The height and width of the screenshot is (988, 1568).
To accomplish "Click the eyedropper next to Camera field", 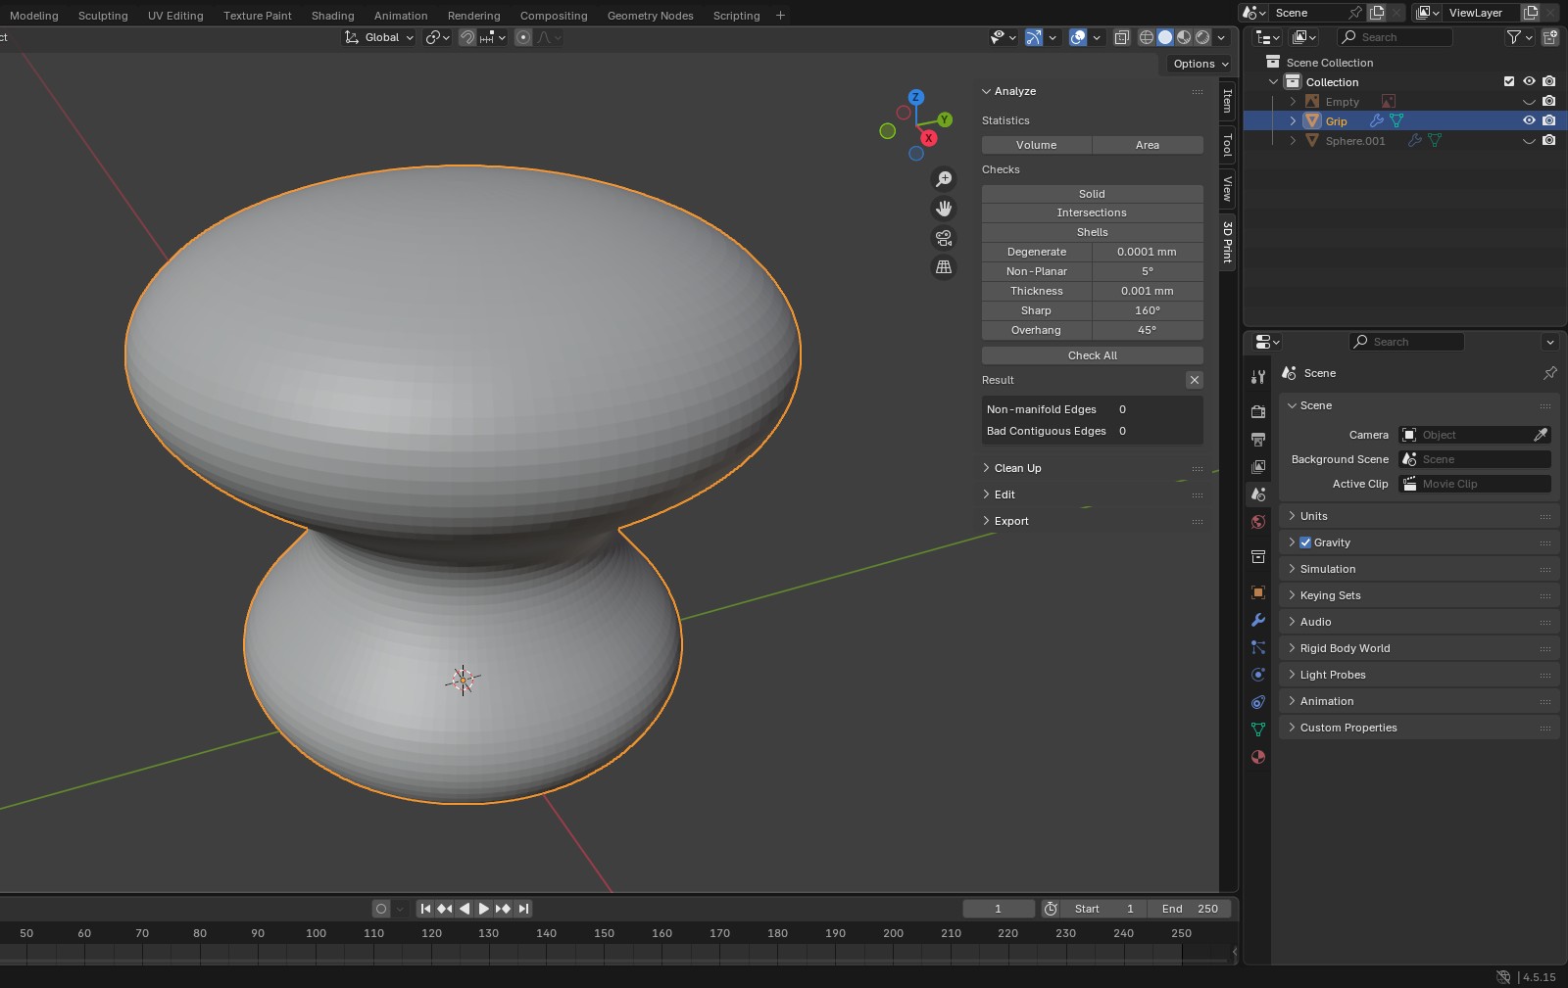I will point(1541,435).
